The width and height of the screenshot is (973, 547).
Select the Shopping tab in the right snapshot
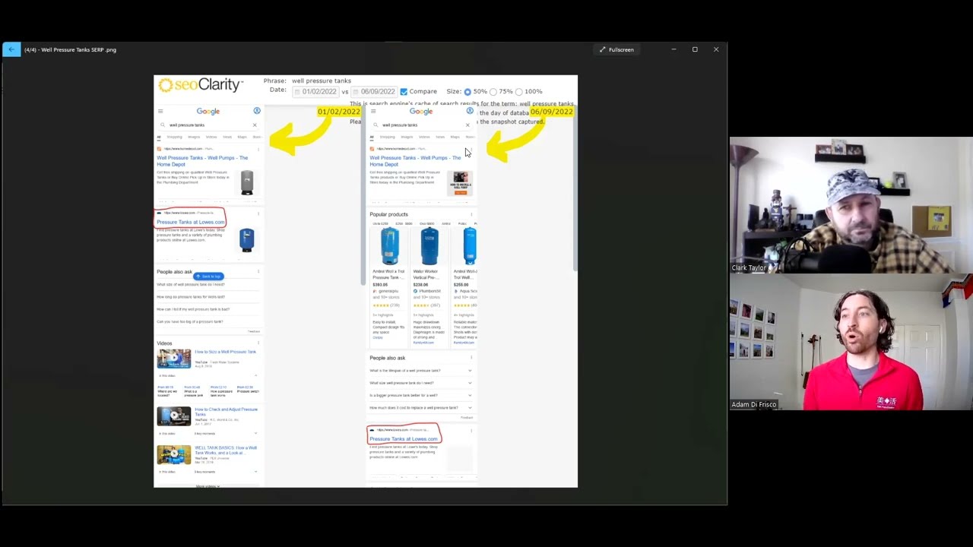(387, 137)
